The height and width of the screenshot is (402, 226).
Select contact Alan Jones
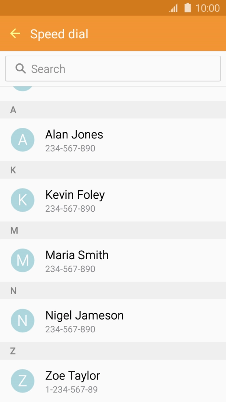[x=74, y=135]
